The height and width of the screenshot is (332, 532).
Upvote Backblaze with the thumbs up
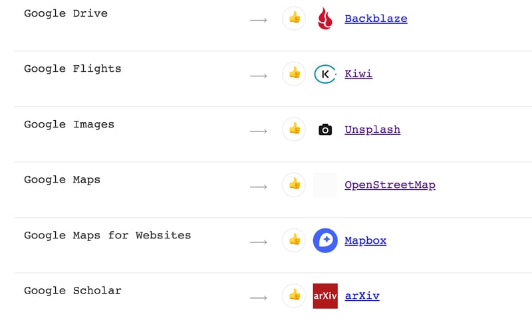(294, 18)
